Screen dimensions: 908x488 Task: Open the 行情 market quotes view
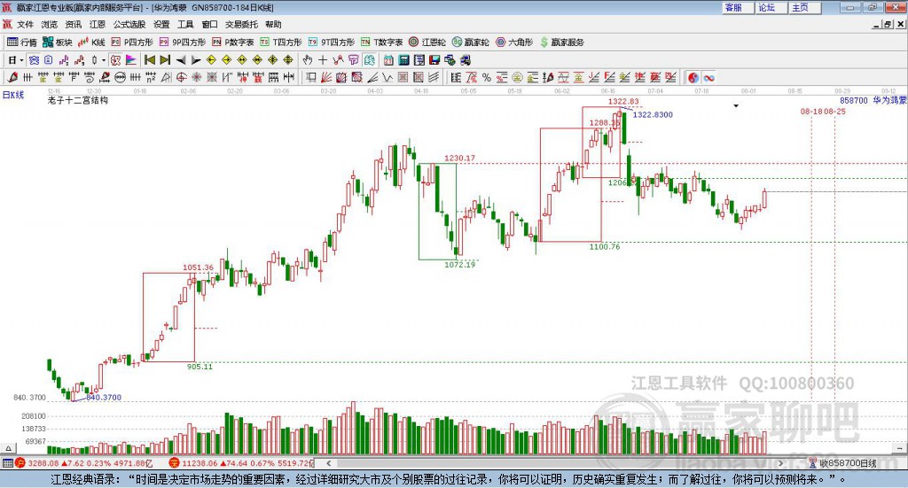22,43
